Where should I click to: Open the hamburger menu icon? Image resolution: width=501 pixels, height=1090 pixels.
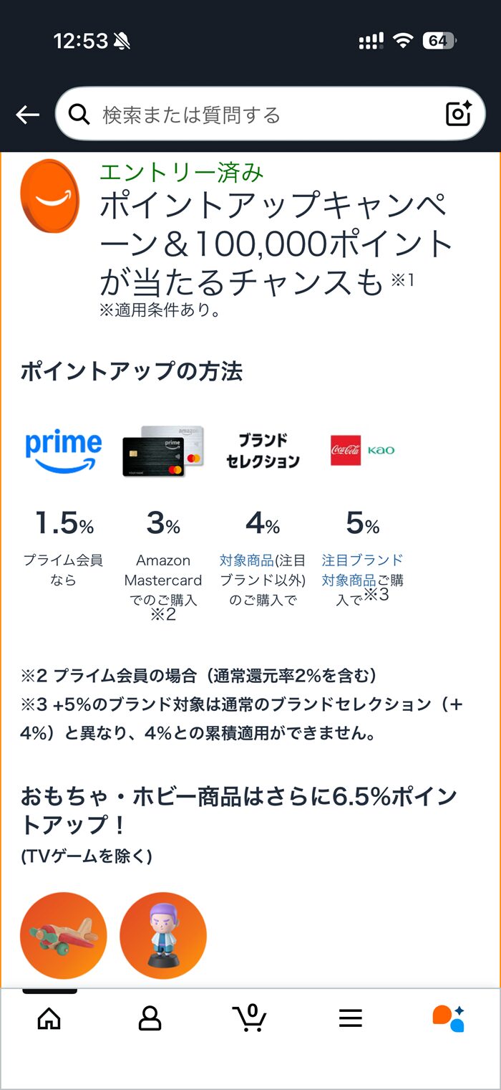(x=350, y=1016)
